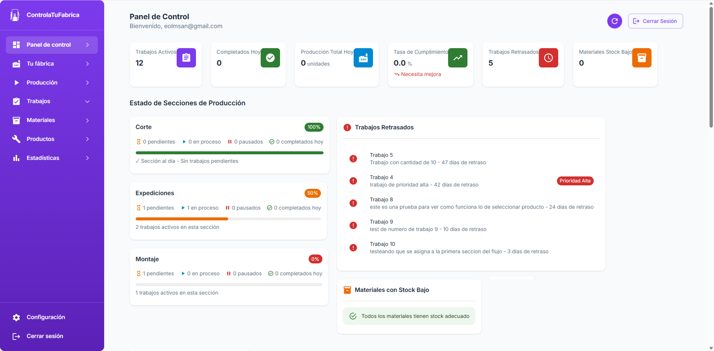Screen dimensions: 714x351
Task: Click the Tu fábrica factory icon
Action: coord(16,63)
